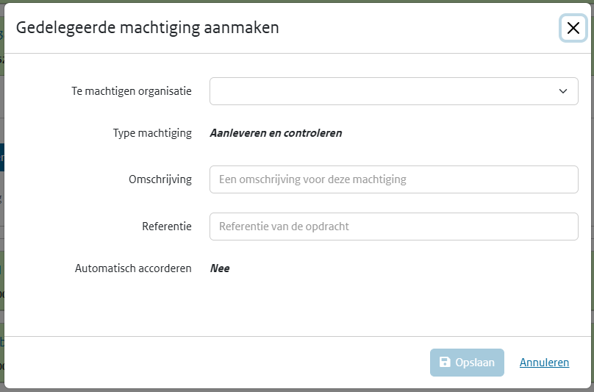The image size is (594, 392).
Task: Select the "Aanleveren en controleren" value text
Action: tap(276, 133)
